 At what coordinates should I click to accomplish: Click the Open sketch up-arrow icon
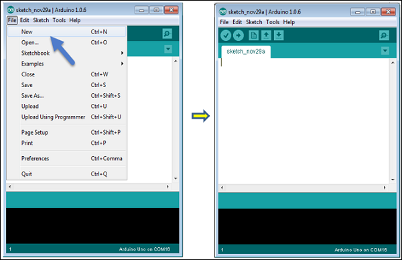pos(266,36)
